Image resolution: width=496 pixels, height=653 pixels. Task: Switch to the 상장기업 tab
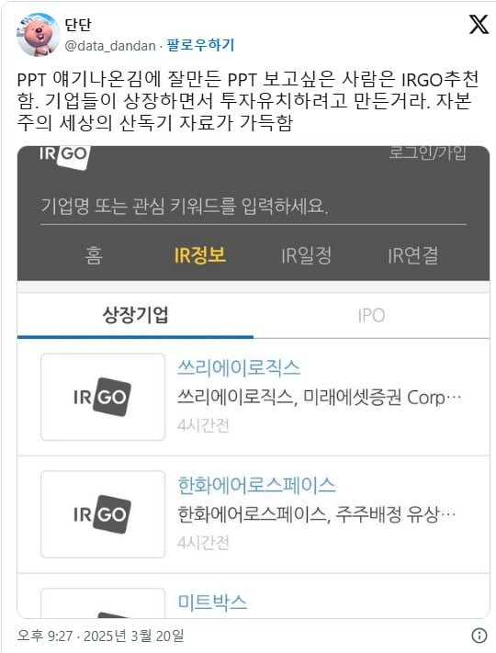coord(135,315)
